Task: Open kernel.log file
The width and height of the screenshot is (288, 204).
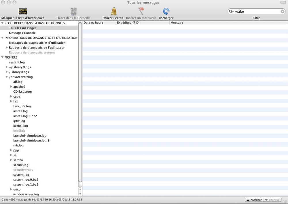Action: [x=20, y=126]
